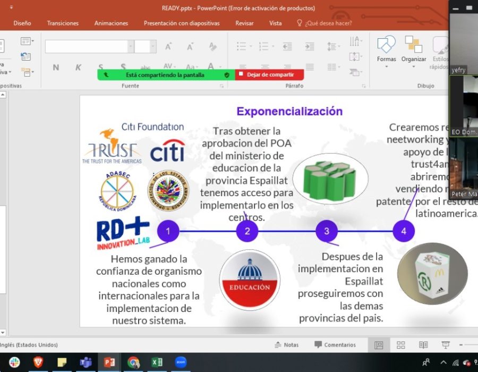The image size is (478, 372).
Task: Open the Revisar ribbon tab
Action: click(244, 23)
